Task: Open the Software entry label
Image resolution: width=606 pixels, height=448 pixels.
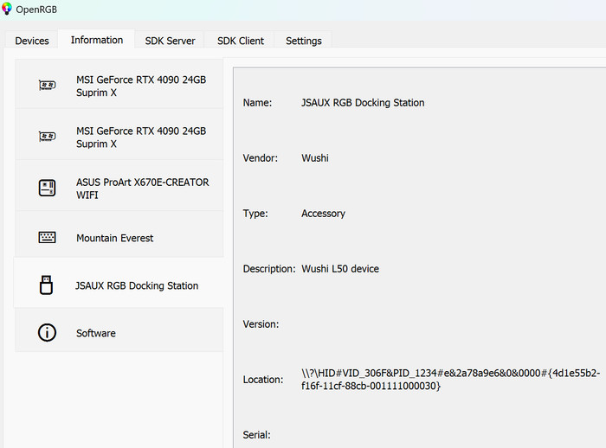Action: tap(96, 333)
